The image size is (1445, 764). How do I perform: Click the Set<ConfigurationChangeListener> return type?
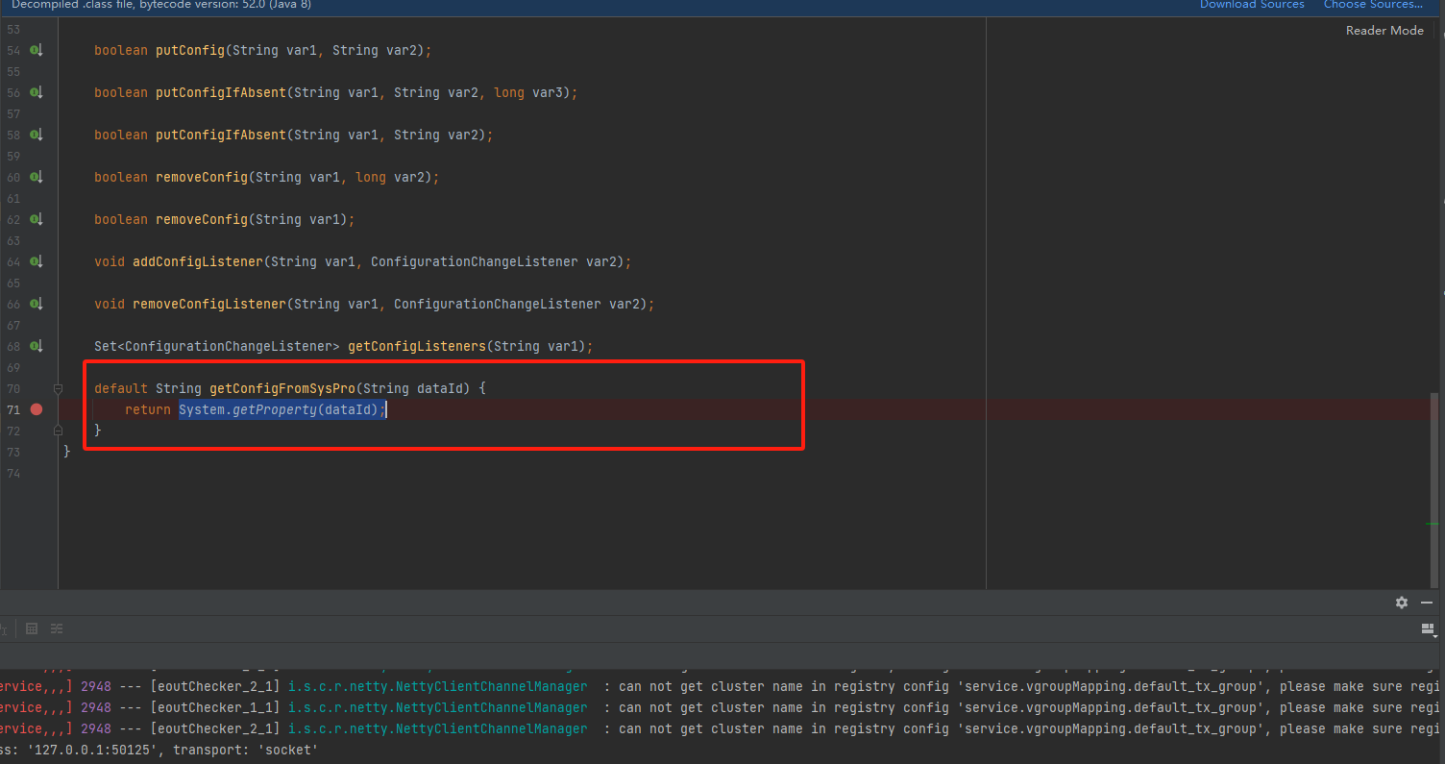(x=217, y=346)
